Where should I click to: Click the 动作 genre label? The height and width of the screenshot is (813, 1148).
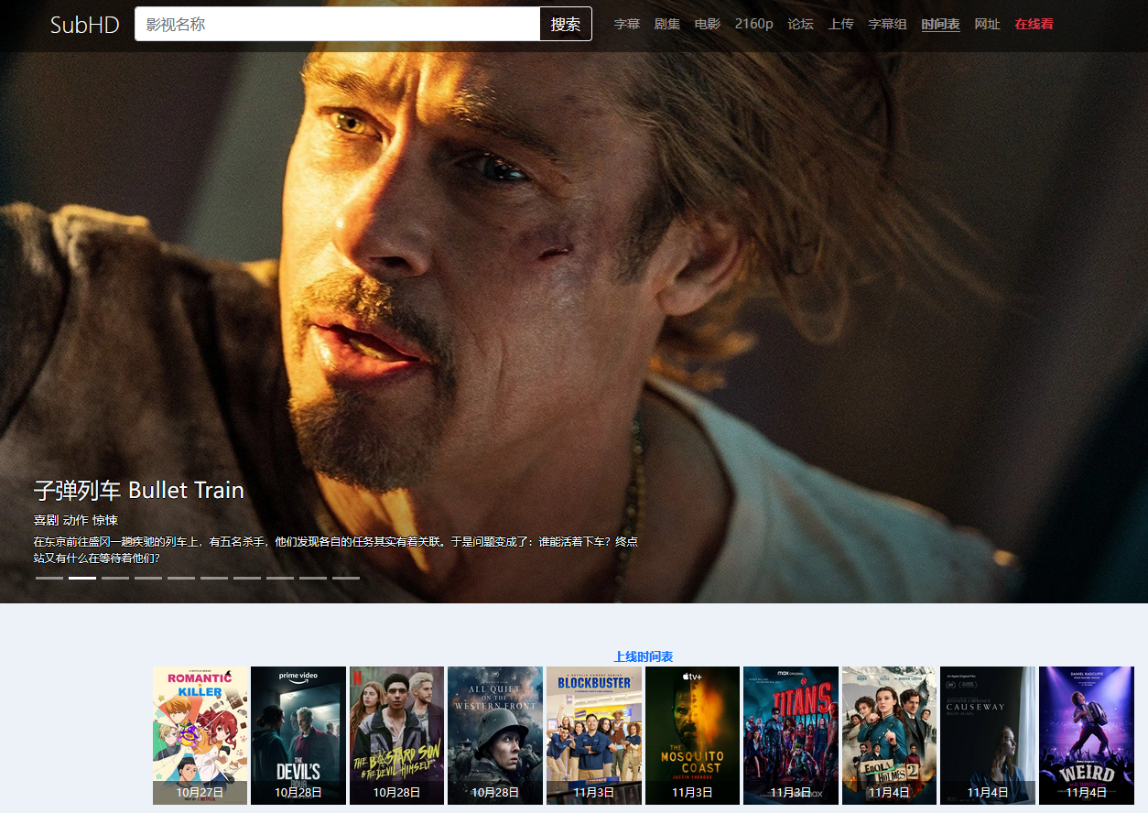tap(76, 520)
